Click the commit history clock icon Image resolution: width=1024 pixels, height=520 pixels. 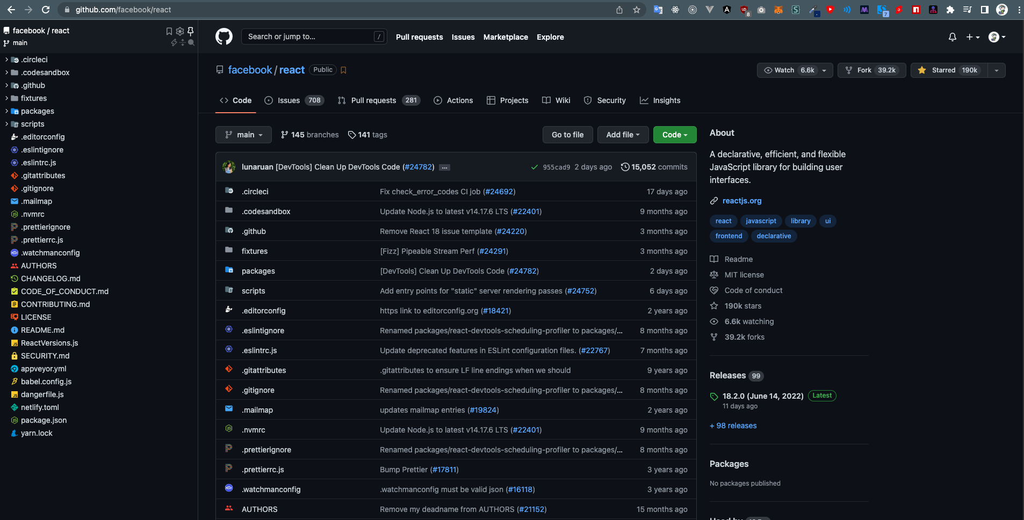tap(625, 167)
